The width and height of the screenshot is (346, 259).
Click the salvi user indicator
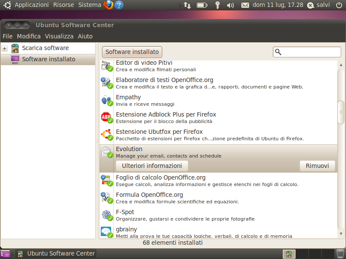(x=319, y=5)
